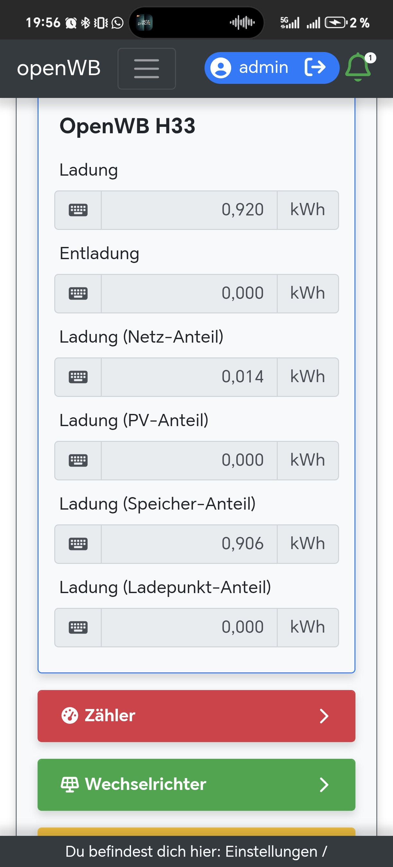The width and height of the screenshot is (393, 867).
Task: Click keyboard icon for Ladung (PV-Anteil)
Action: coord(78,460)
